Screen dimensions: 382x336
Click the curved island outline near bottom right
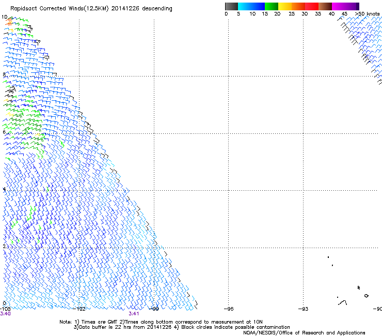[x=343, y=303]
